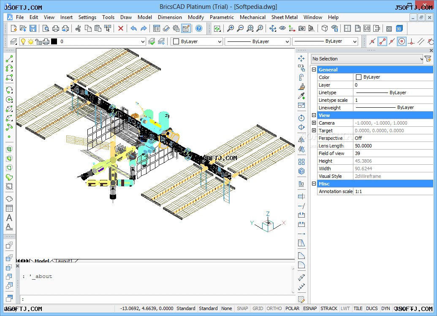Screen dimensions: 437x316
Task: Click the 3D box view icon
Action: (x=325, y=28)
